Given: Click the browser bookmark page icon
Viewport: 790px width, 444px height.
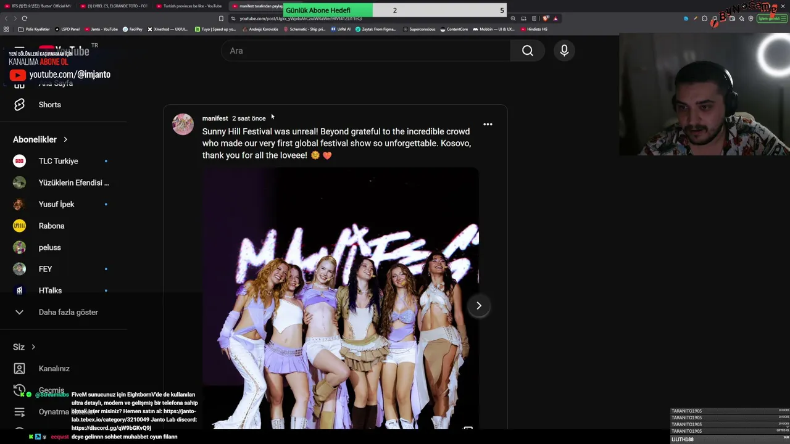Looking at the screenshot, I should (x=221, y=18).
